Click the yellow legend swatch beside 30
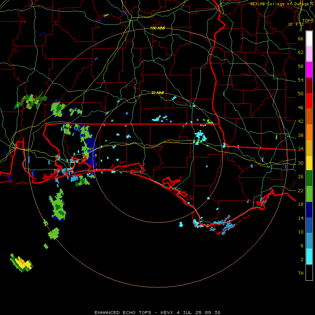The width and height of the screenshot is (315, 315). pyautogui.click(x=309, y=163)
